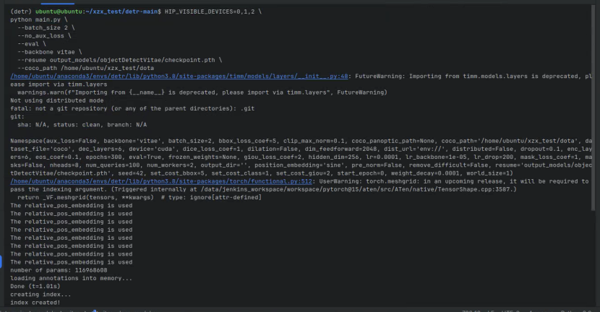Open the torch functional.py:512 file link

click(161, 181)
